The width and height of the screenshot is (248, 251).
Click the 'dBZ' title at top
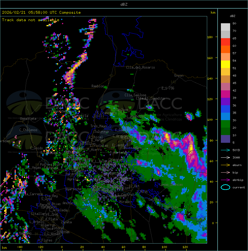click(x=124, y=4)
